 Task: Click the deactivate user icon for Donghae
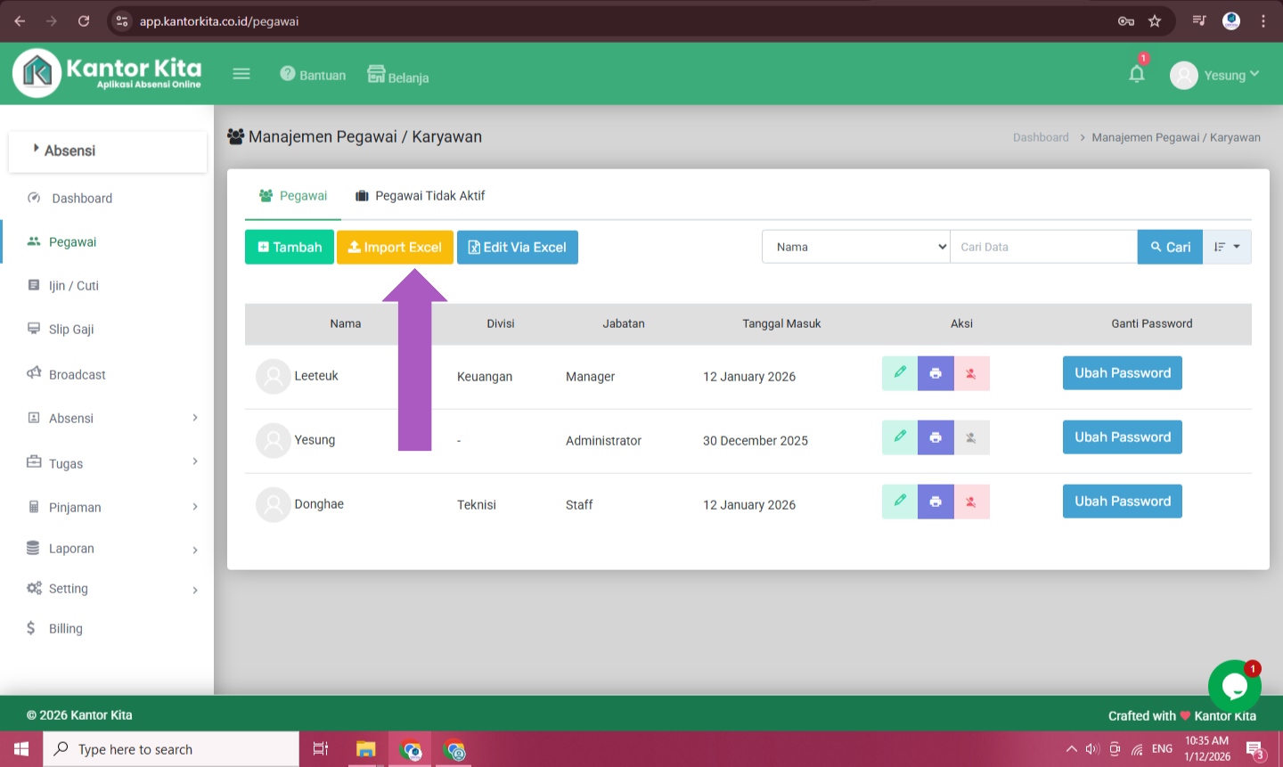971,502
